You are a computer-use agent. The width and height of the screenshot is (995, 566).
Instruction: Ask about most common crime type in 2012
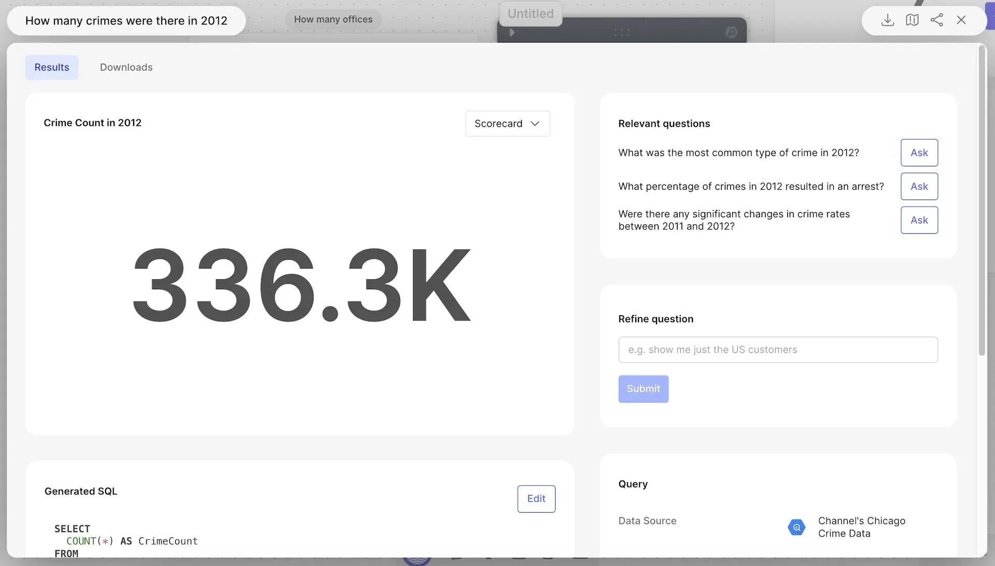pyautogui.click(x=919, y=153)
